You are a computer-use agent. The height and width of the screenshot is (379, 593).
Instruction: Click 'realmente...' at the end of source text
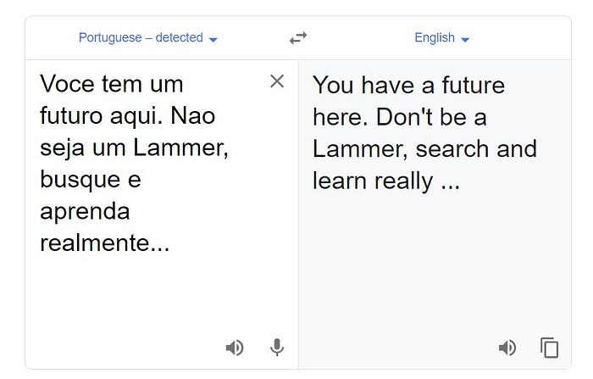104,244
